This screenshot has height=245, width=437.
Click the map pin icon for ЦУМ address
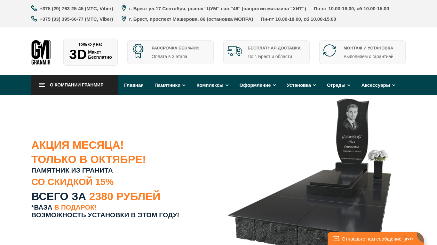pyautogui.click(x=124, y=8)
